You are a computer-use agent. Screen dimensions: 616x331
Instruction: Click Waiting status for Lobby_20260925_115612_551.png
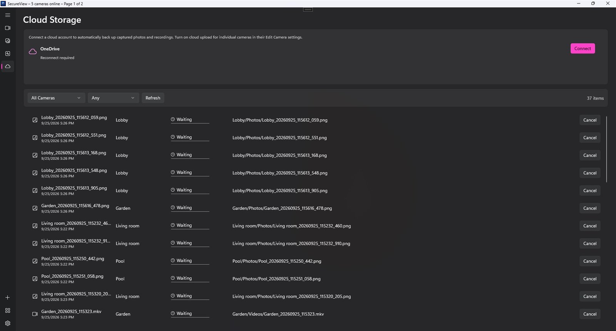click(184, 137)
